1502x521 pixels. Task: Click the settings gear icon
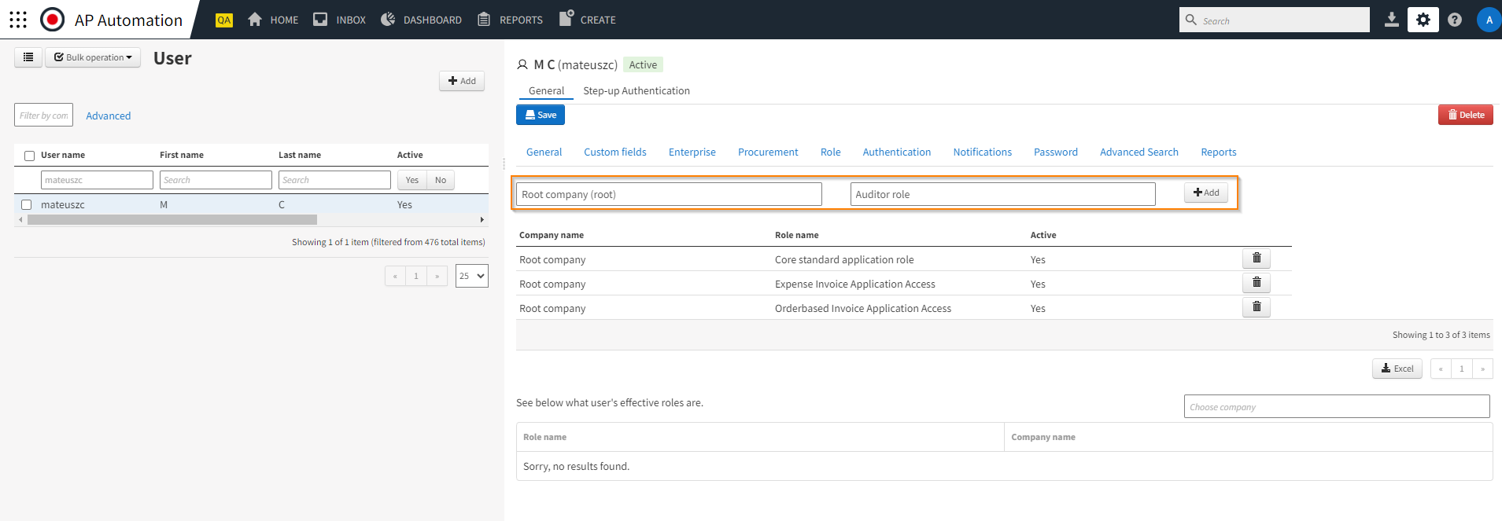click(x=1423, y=20)
